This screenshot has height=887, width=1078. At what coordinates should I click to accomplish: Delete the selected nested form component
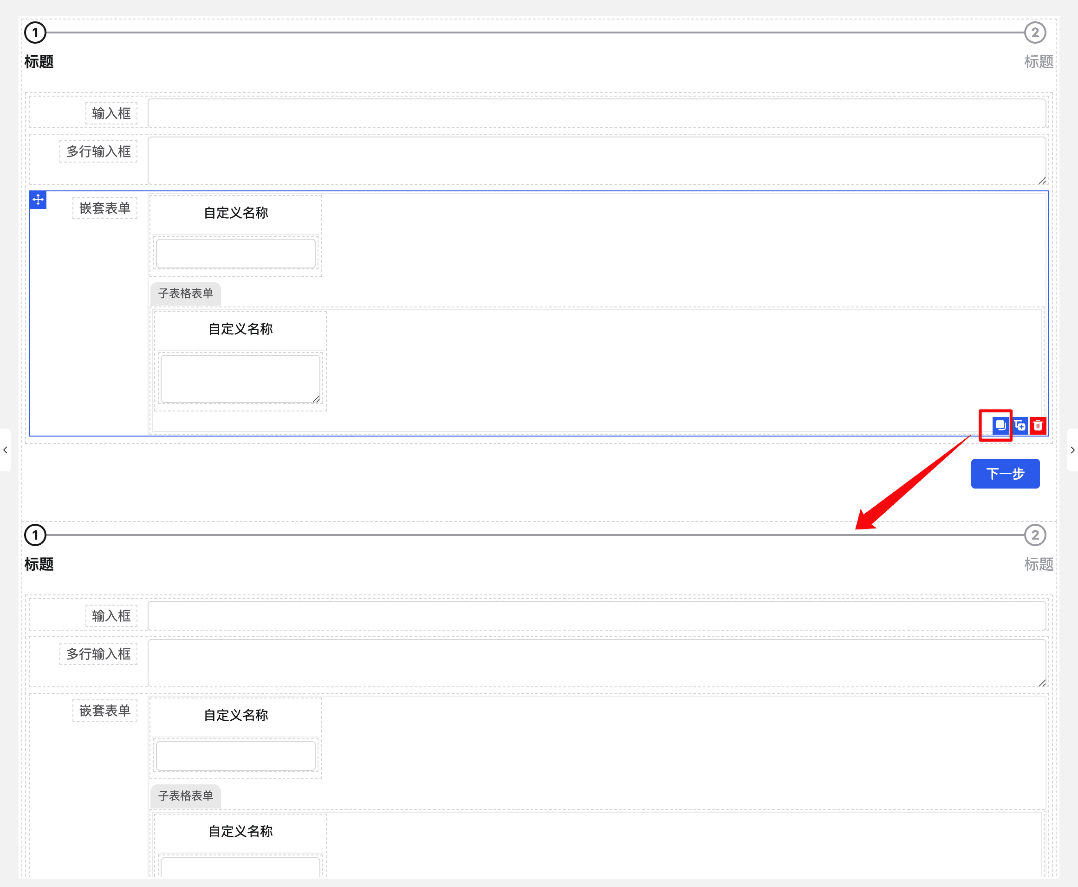tap(1038, 425)
